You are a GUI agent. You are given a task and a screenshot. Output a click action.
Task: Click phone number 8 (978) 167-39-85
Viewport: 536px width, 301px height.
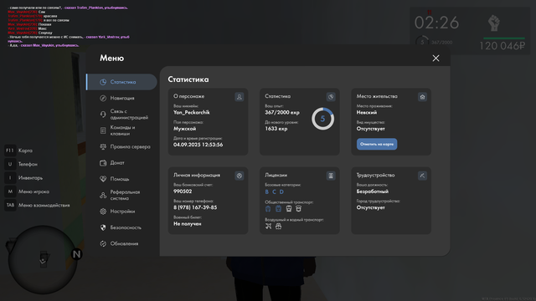click(x=195, y=207)
